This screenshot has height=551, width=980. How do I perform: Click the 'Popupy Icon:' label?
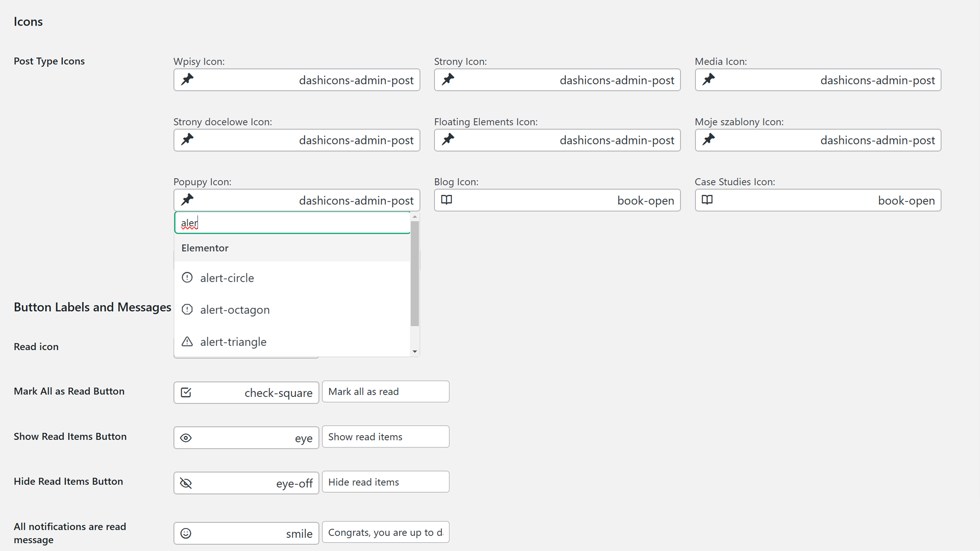202,182
